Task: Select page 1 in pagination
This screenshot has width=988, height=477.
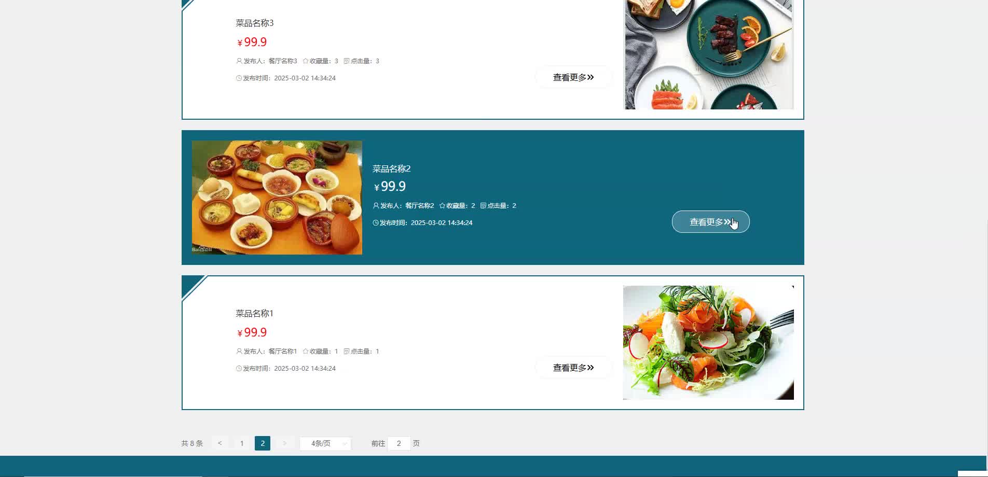Action: (242, 443)
